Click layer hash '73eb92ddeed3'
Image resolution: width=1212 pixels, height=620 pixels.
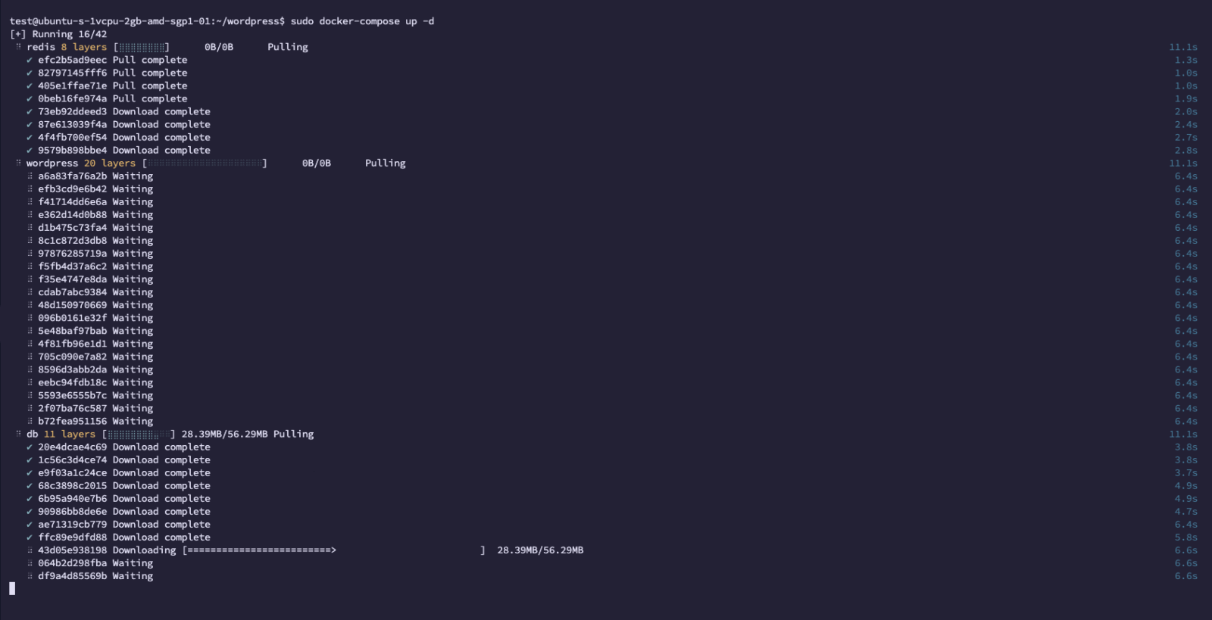73,111
